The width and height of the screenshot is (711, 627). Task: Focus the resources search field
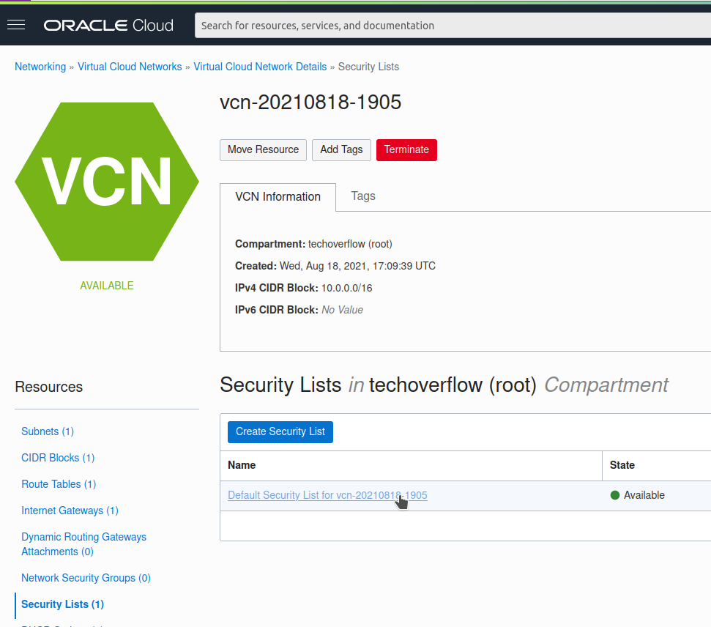pyautogui.click(x=453, y=26)
